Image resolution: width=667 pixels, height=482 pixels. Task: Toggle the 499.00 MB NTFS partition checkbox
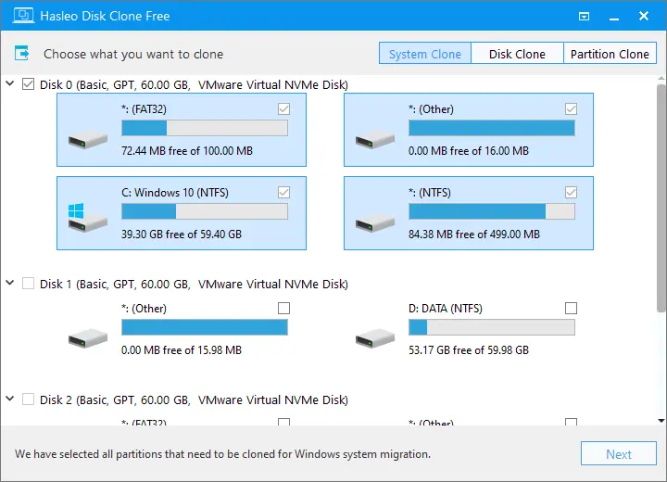tap(571, 193)
